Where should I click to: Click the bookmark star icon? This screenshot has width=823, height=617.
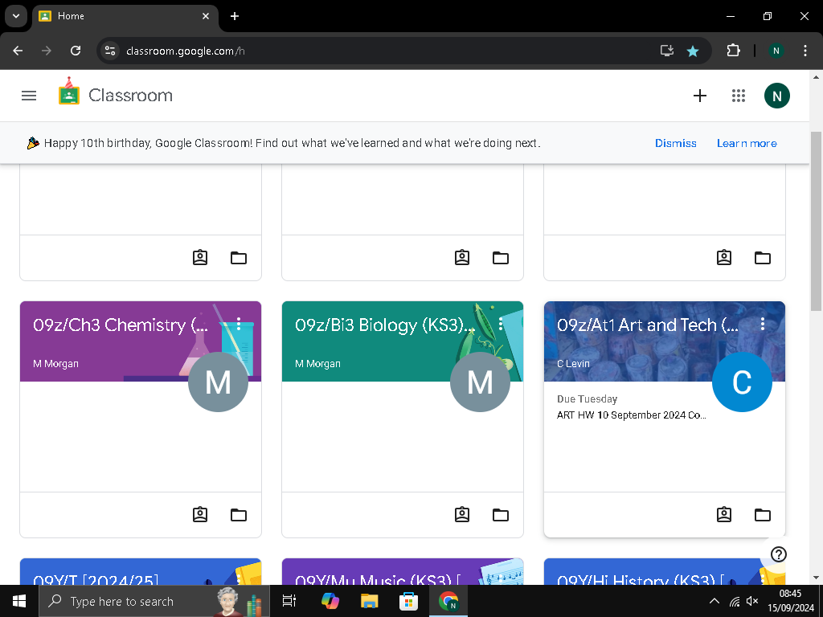point(693,51)
